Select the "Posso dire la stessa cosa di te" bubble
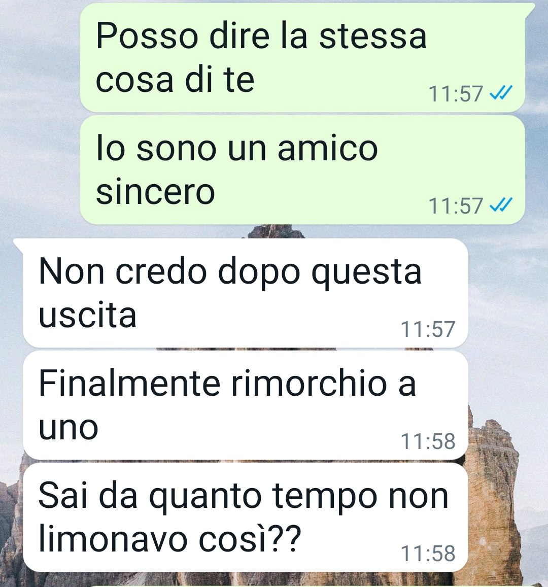The image size is (548, 587). tap(302, 57)
